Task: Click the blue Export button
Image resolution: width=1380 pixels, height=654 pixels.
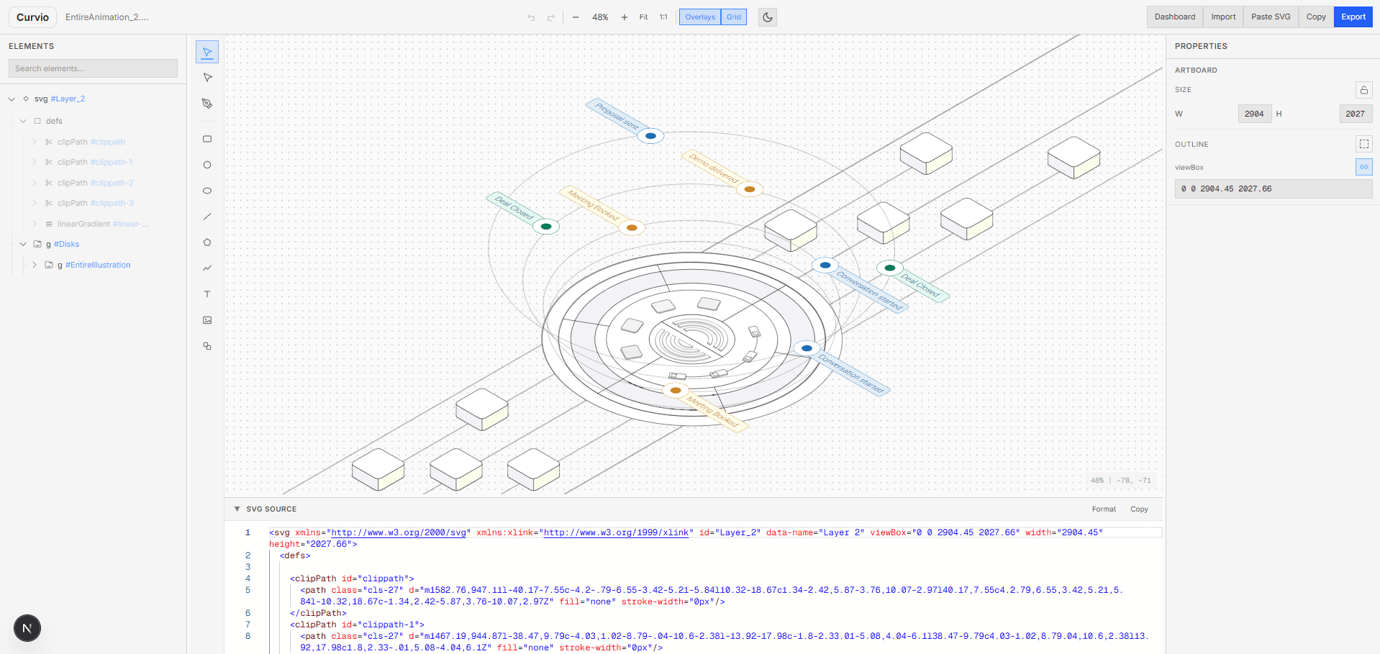Action: (x=1353, y=17)
